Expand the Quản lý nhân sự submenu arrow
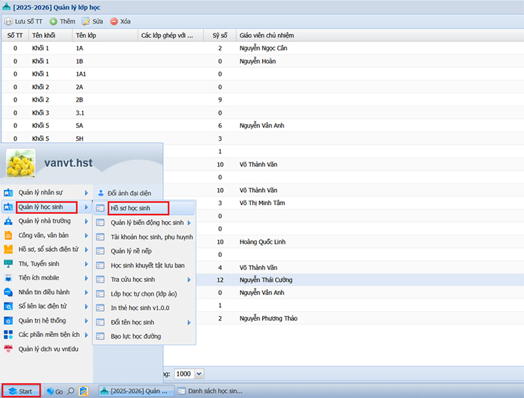 pos(86,193)
